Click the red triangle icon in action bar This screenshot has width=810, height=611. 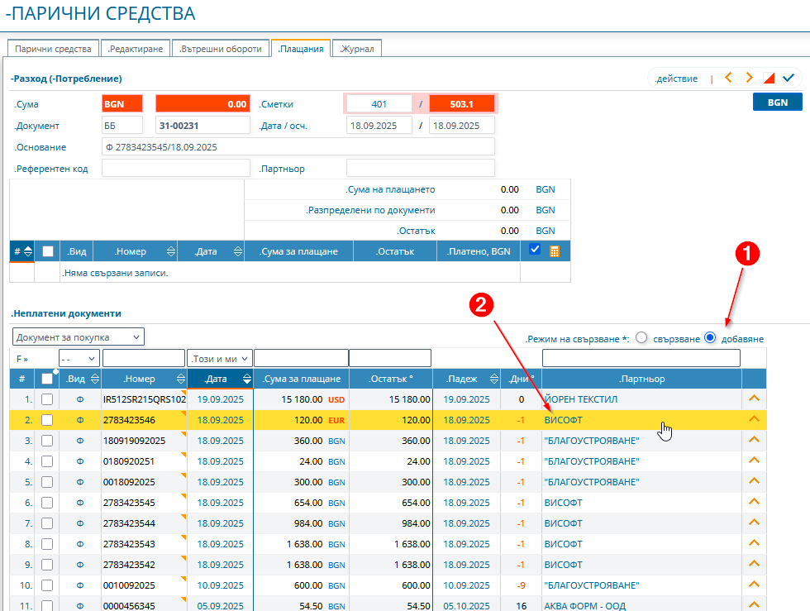pyautogui.click(x=769, y=79)
